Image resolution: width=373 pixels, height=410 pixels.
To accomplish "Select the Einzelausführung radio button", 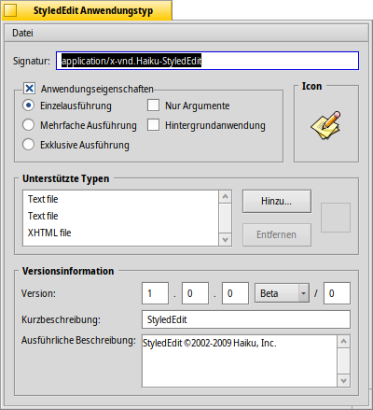I will point(28,106).
